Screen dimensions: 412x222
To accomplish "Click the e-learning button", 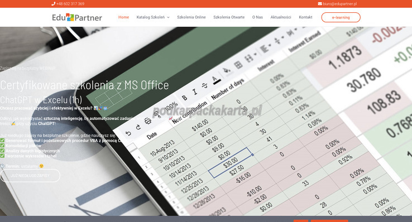I will tap(341, 17).
